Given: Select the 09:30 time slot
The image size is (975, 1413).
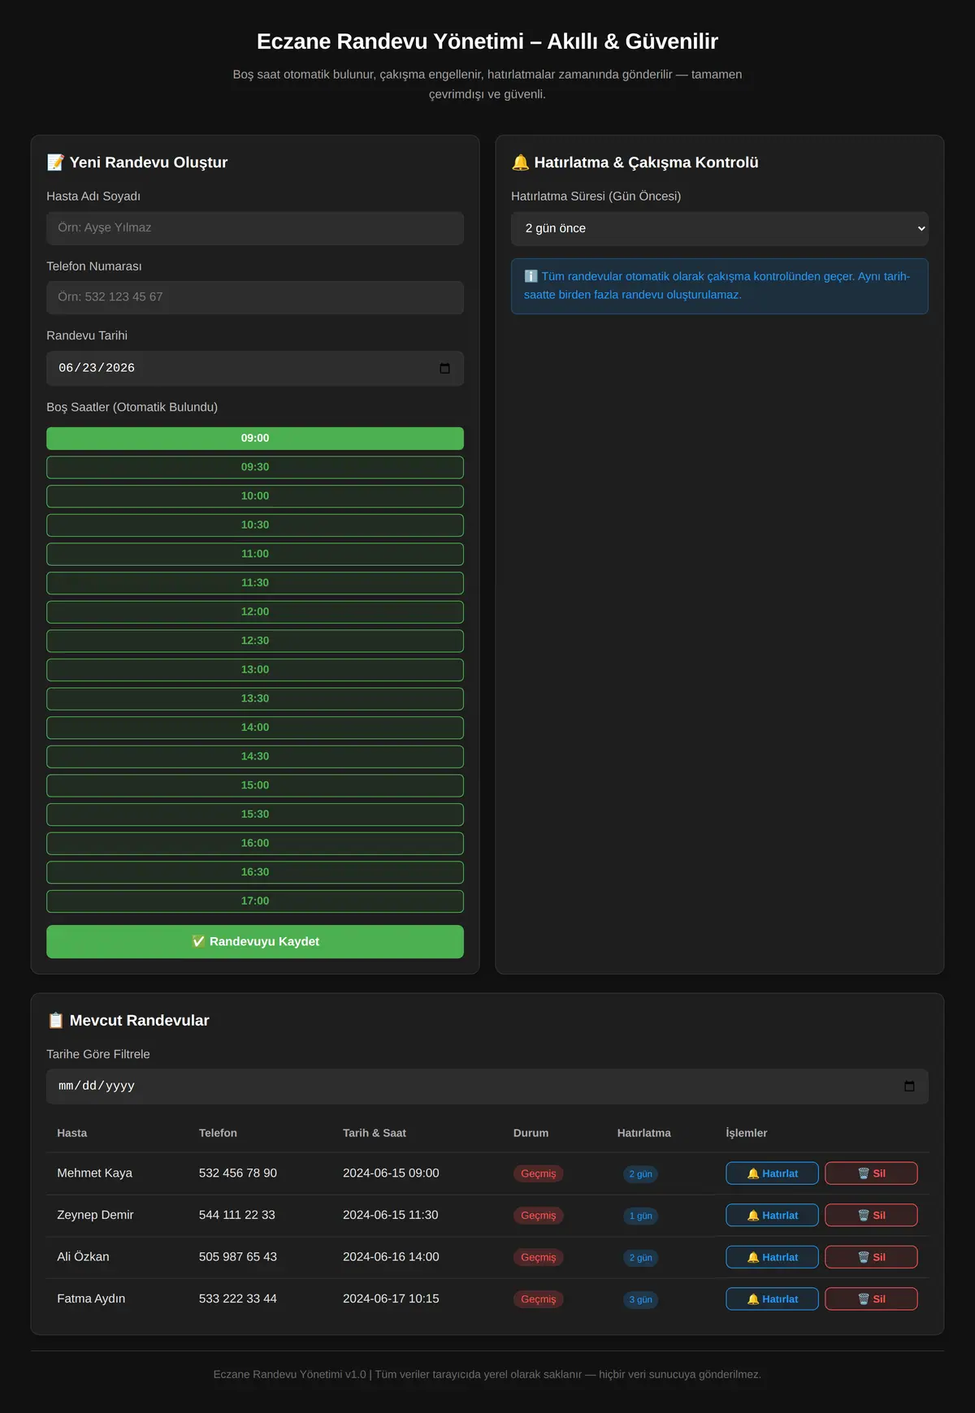Looking at the screenshot, I should [x=255, y=467].
